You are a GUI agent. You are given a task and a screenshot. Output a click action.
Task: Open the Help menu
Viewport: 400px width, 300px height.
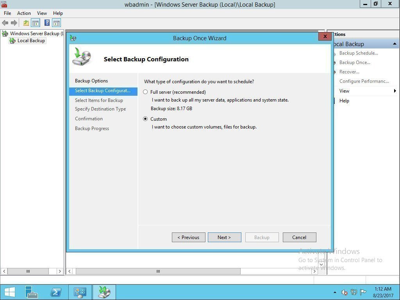click(x=58, y=13)
